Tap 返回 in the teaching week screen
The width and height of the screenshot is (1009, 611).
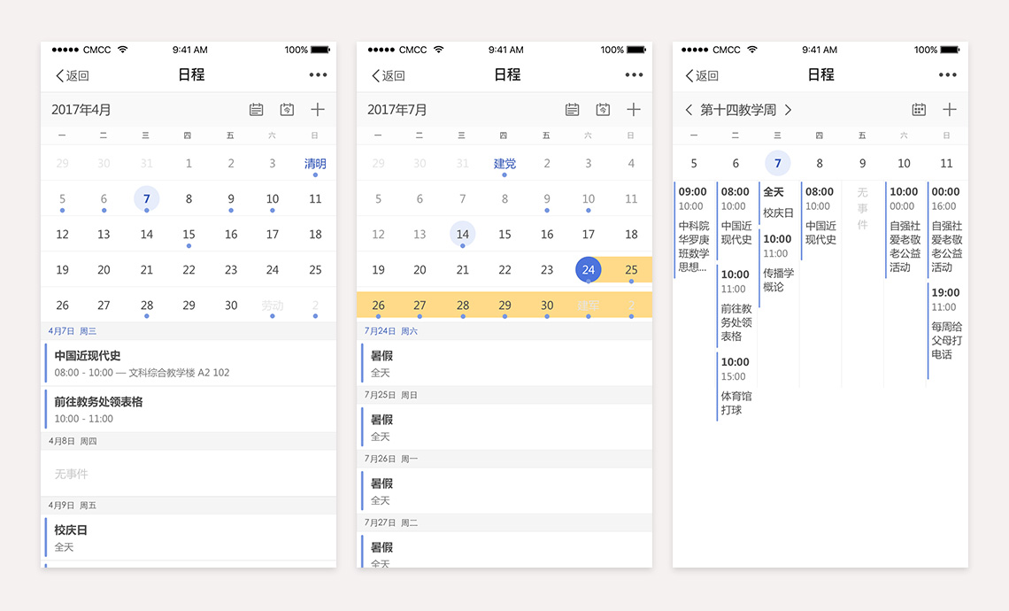(702, 76)
